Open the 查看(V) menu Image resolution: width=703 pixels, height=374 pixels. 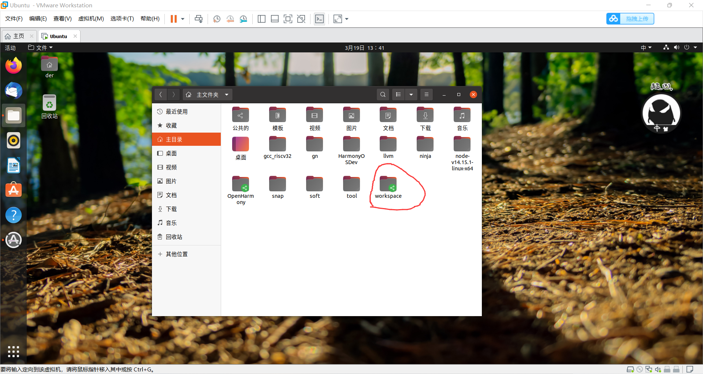click(x=63, y=19)
